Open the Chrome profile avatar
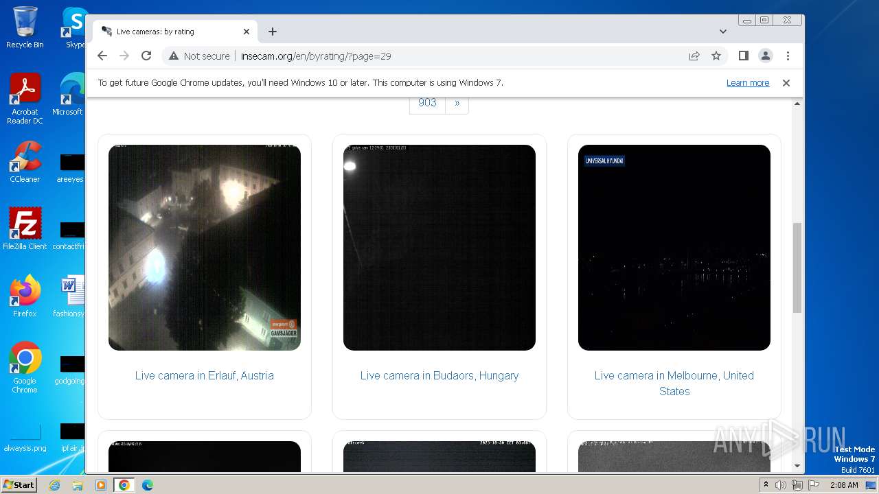Viewport: 879px width, 494px height. pyautogui.click(x=766, y=56)
